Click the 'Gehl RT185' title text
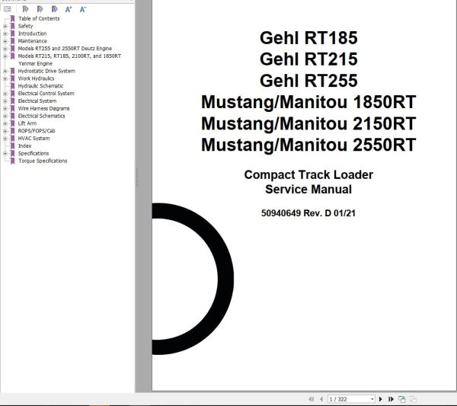 308,38
